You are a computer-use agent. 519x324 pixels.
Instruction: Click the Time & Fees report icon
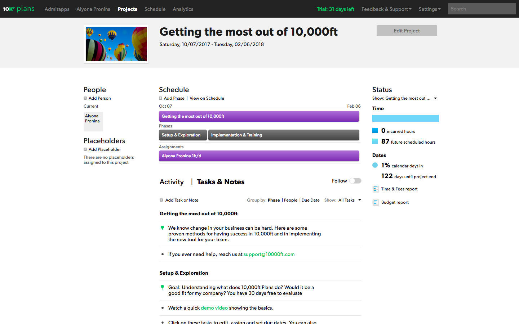click(376, 189)
